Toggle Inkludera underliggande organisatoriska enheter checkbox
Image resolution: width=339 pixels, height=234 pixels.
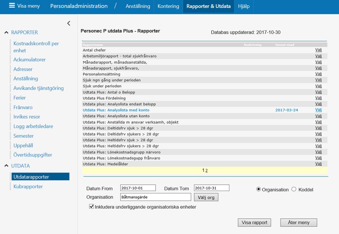[91, 206]
